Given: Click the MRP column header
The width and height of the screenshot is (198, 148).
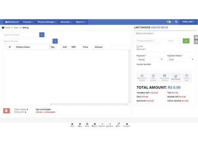Looking at the screenshot, I should coord(76,47).
